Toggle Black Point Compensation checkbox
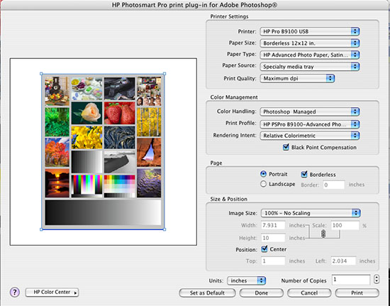Viewport: 390px width, 306px height. tap(286, 147)
